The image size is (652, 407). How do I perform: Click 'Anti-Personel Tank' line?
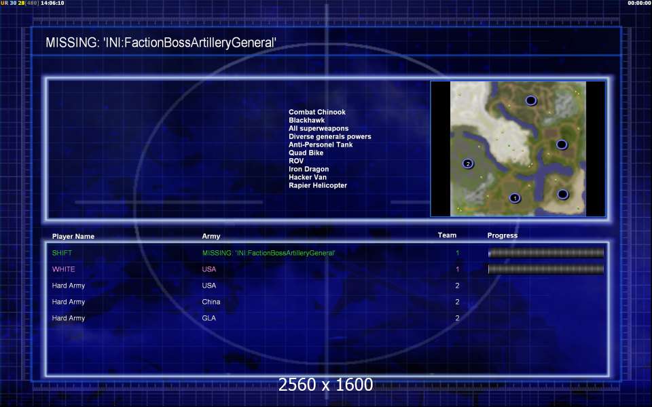(321, 144)
